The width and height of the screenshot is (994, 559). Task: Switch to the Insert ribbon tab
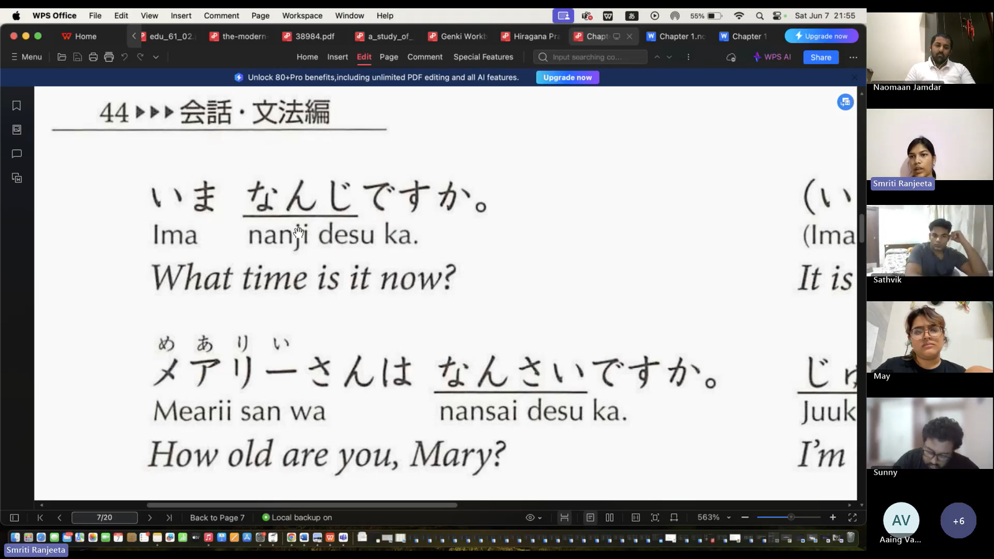pyautogui.click(x=337, y=57)
